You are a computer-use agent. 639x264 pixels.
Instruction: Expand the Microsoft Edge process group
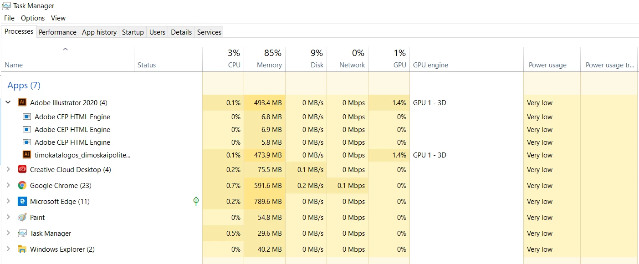click(x=8, y=201)
